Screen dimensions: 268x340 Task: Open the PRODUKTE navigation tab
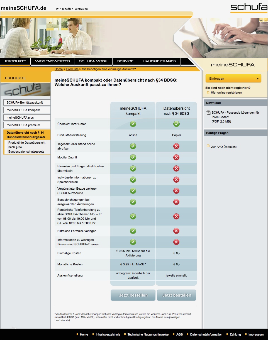pos(15,61)
